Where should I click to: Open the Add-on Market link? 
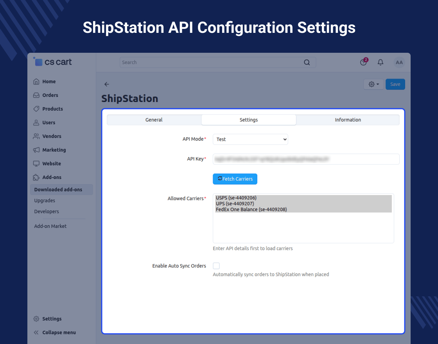50,226
